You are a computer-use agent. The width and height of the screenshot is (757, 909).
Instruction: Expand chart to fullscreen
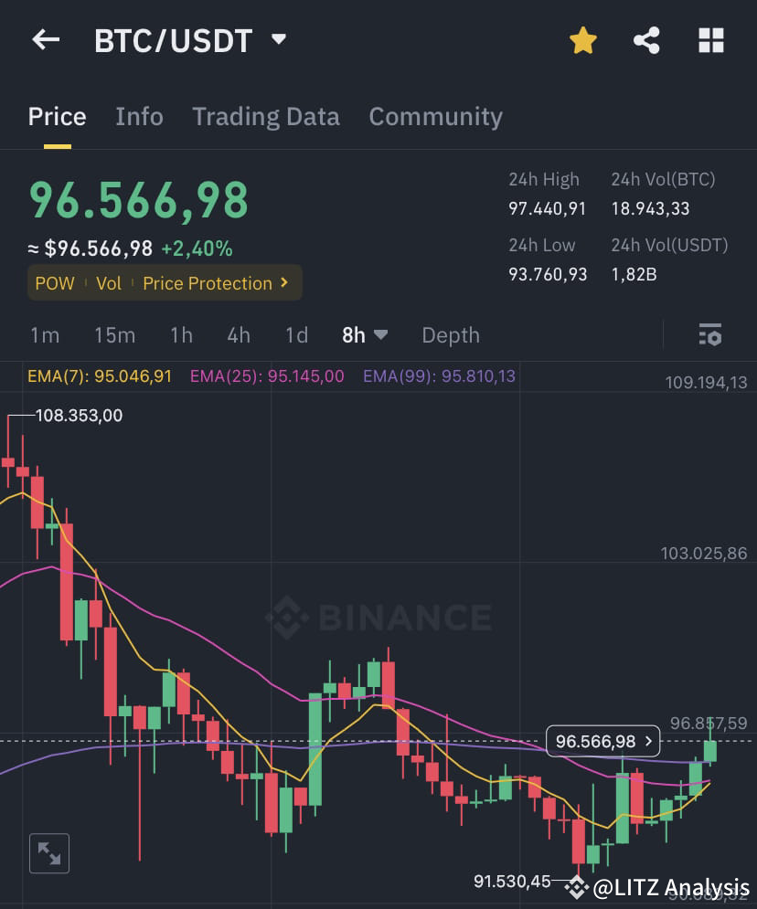(49, 853)
